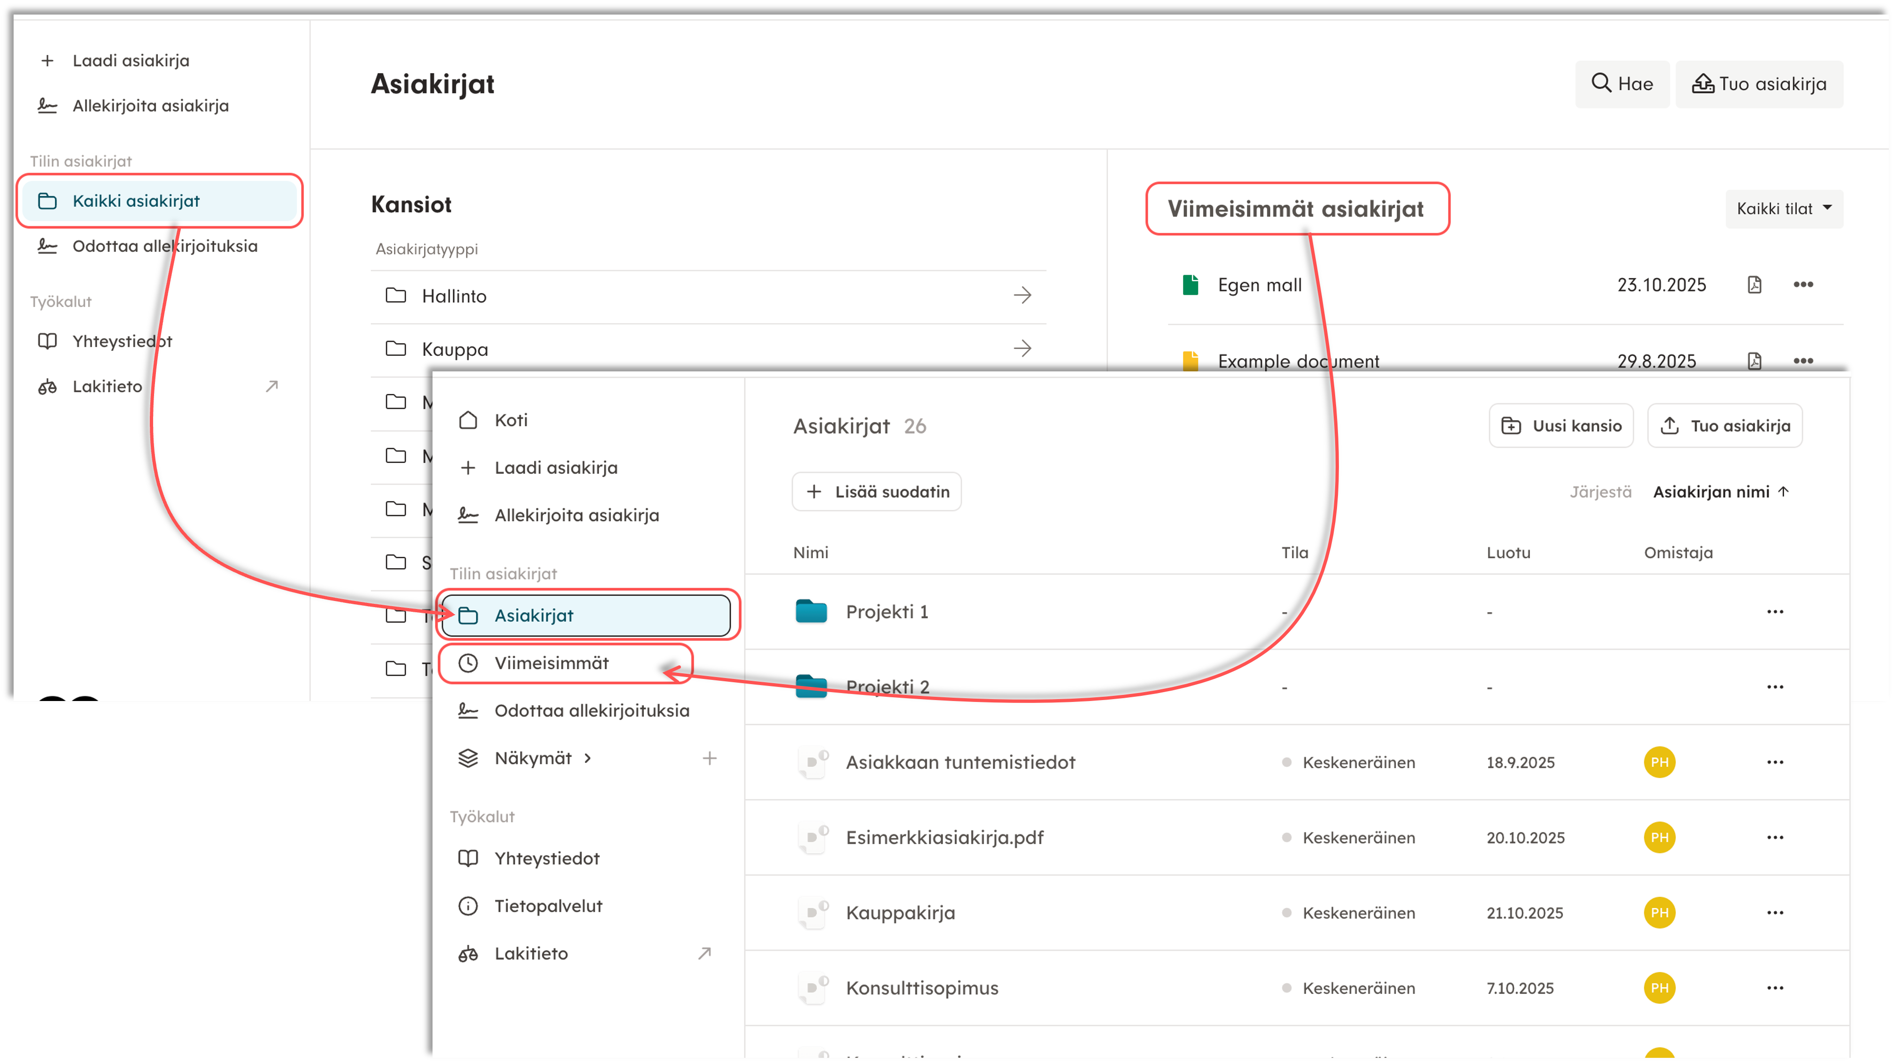
Task: Open the Kaikki tilat dropdown
Action: [x=1784, y=209]
